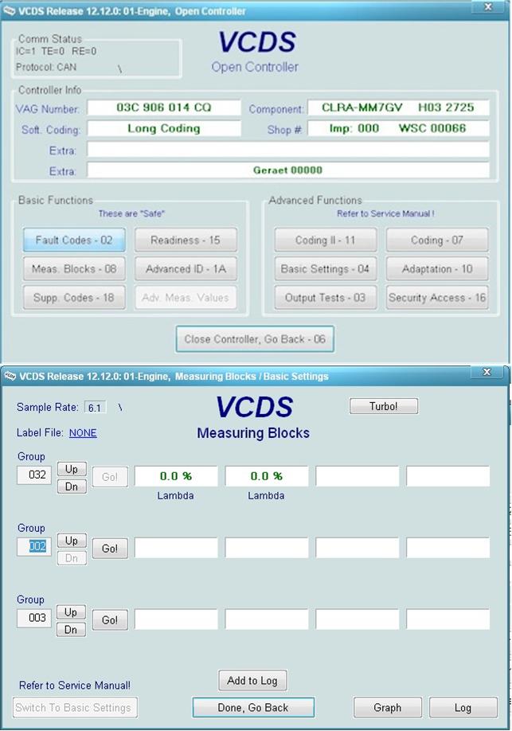Open Supp. Codes - 18
Image resolution: width=512 pixels, height=731 pixels.
point(74,298)
